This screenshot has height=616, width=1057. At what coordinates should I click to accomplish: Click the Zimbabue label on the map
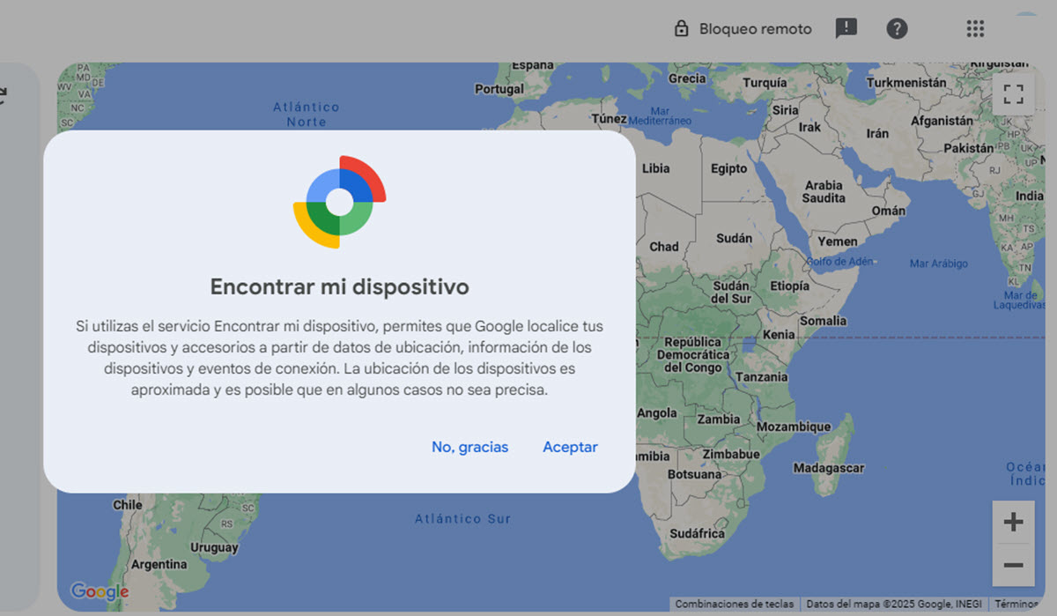coord(732,454)
